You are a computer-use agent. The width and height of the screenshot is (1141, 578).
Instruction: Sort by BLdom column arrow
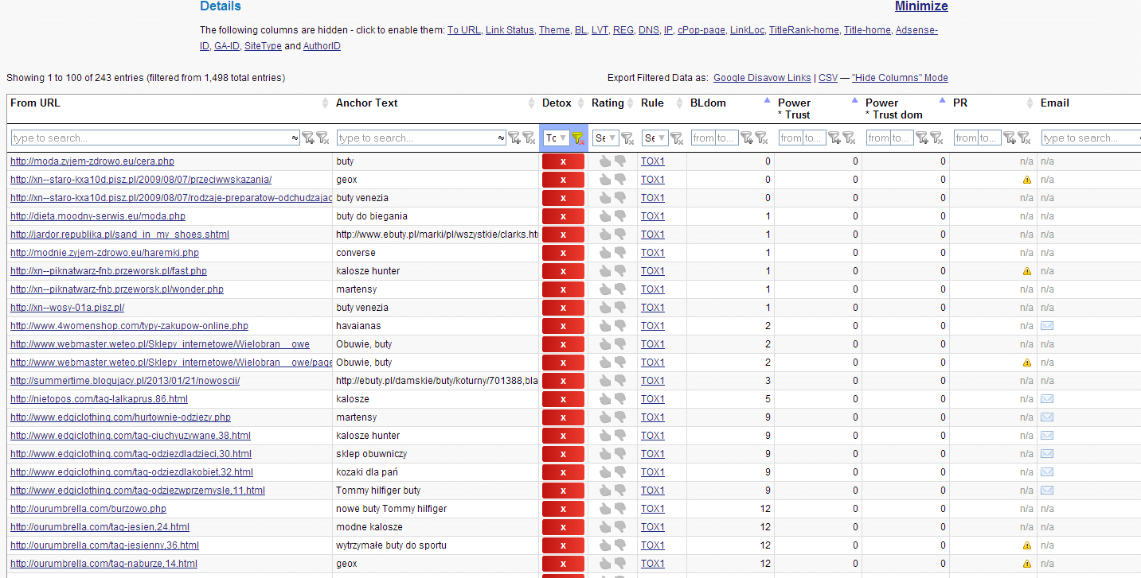[767, 100]
